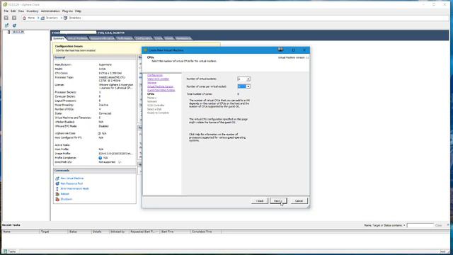Open the cores per virtual socket dropdown
Viewport: 453px width, 255px height.
(x=248, y=86)
